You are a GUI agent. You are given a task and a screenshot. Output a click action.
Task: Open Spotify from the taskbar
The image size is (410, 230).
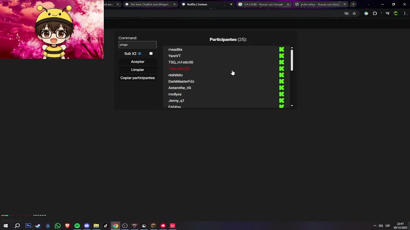77,226
